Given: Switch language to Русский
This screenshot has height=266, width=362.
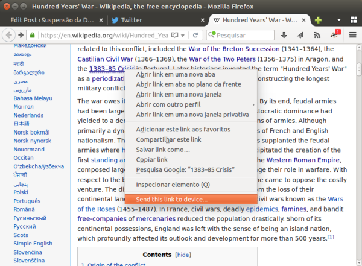Looking at the screenshot, I should click(x=25, y=227).
